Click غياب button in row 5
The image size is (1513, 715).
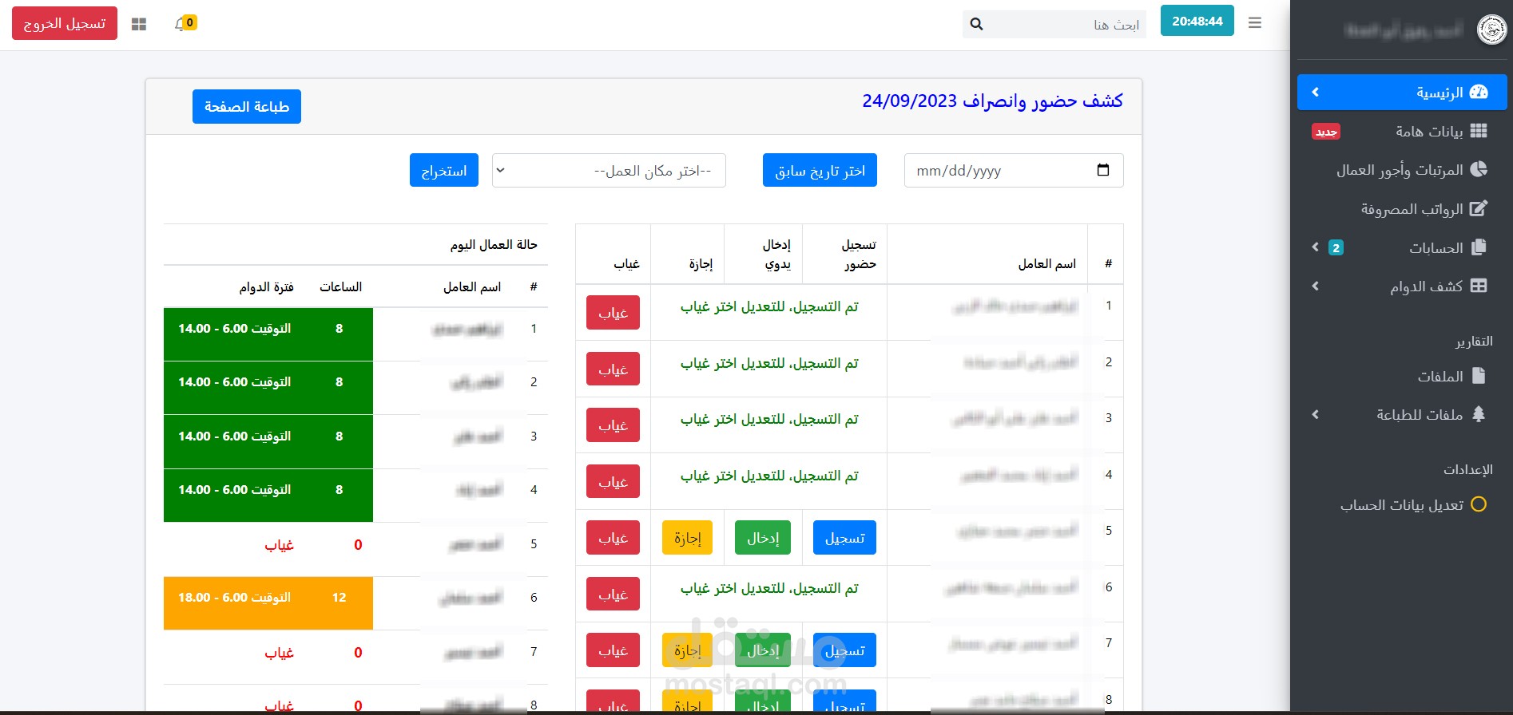tap(613, 538)
